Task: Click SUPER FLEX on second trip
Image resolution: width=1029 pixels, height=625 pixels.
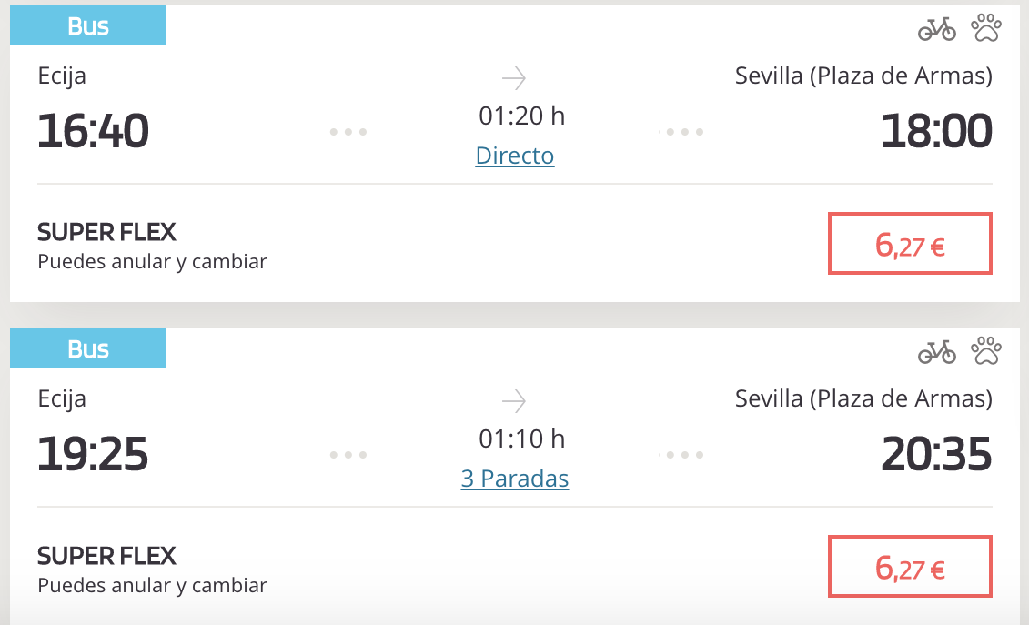Action: 107,556
